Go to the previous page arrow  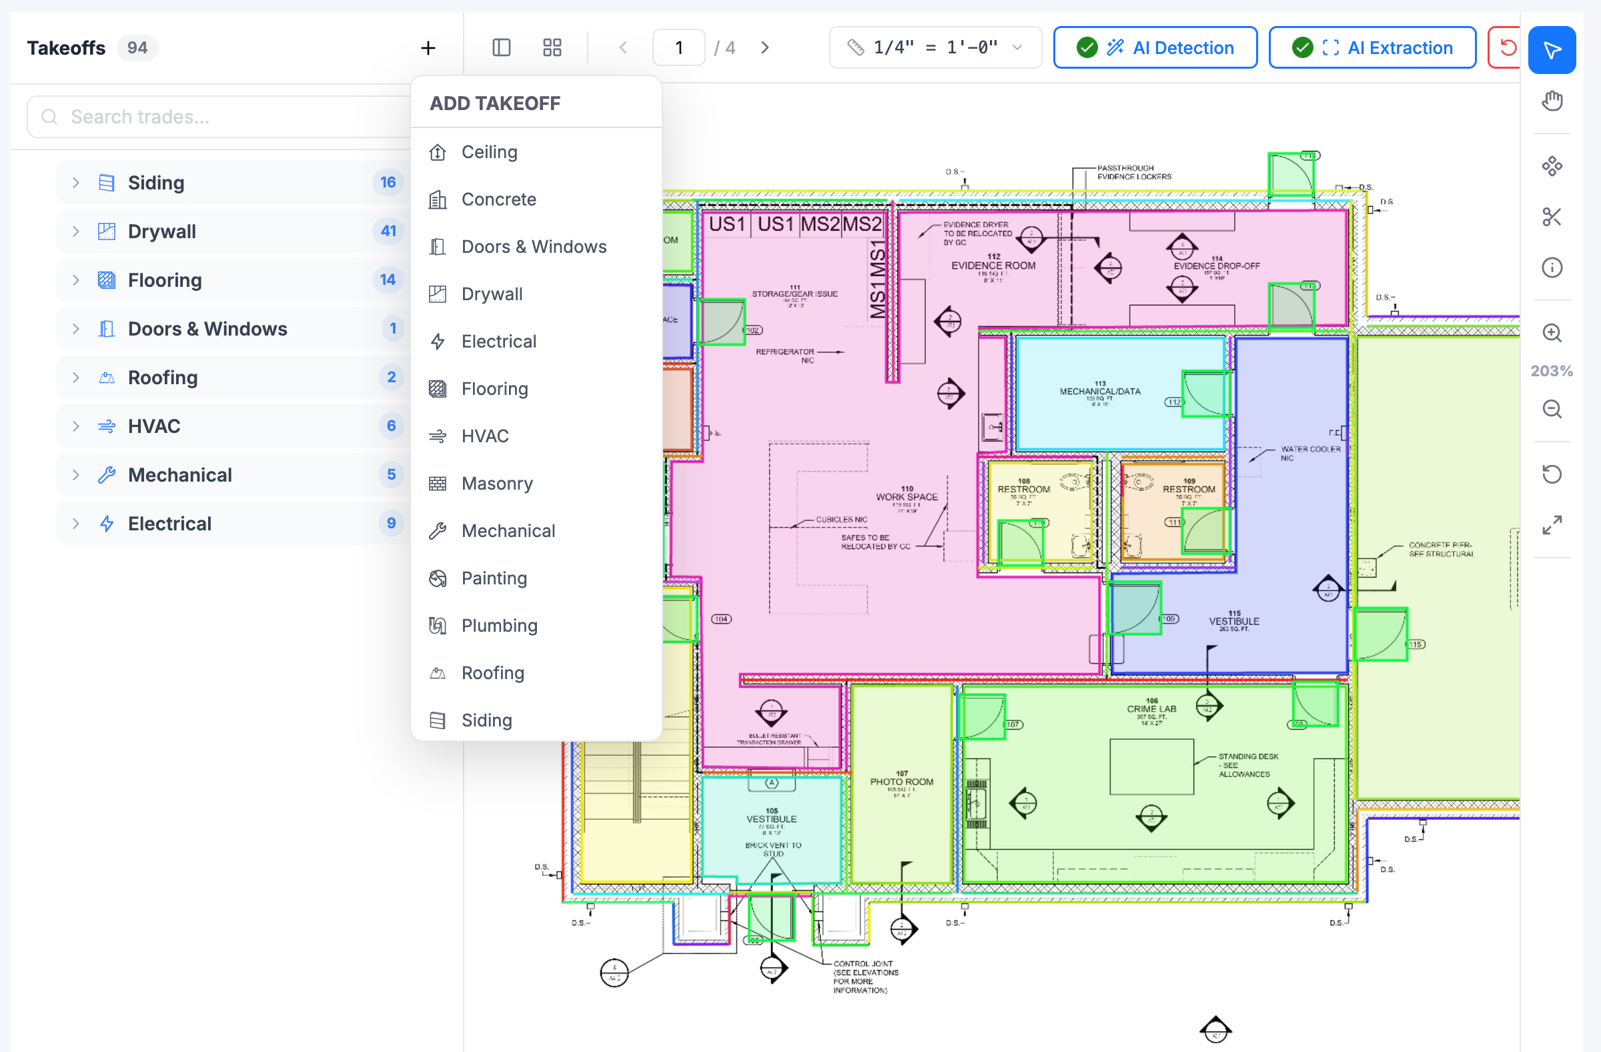[x=623, y=48]
